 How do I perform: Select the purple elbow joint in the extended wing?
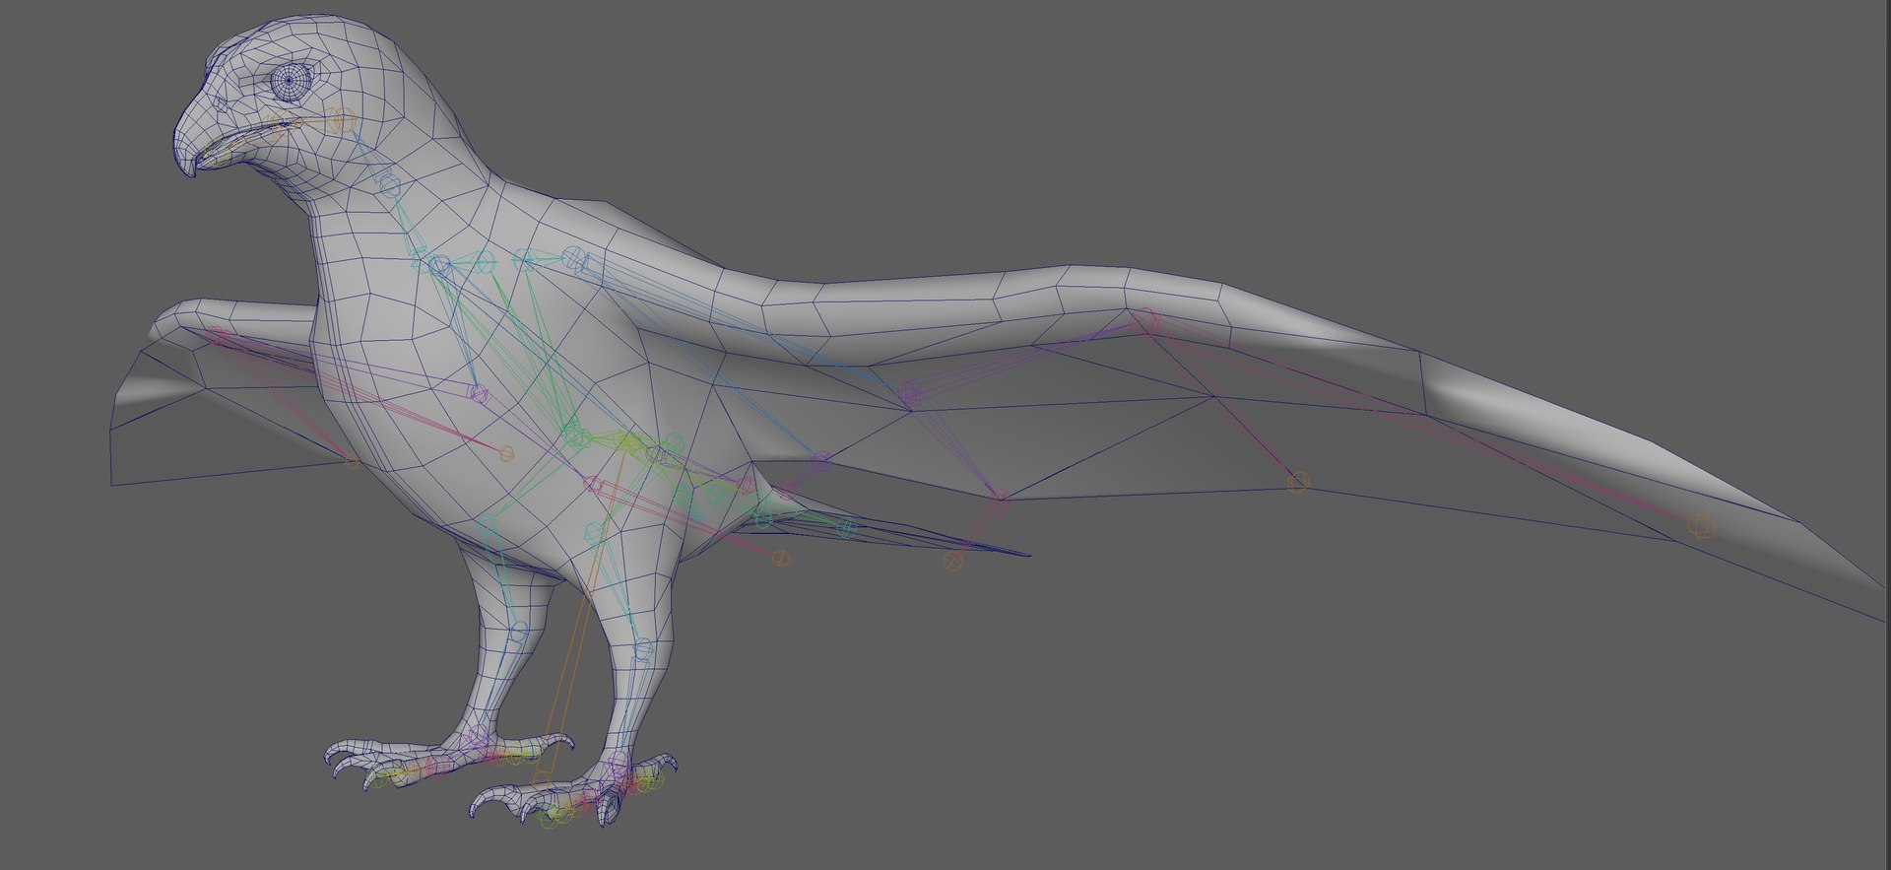pos(910,394)
